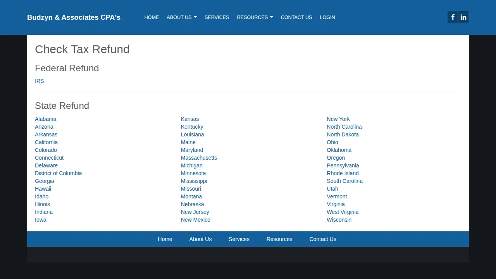Open the Missouri refund link
This screenshot has height=279, width=496.
(x=191, y=189)
